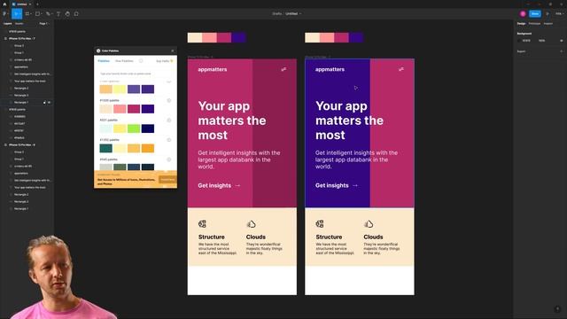Screen dimensions: 567x319
Task: Toggle circle icon beside fourth palette row
Action: pyautogui.click(x=169, y=140)
